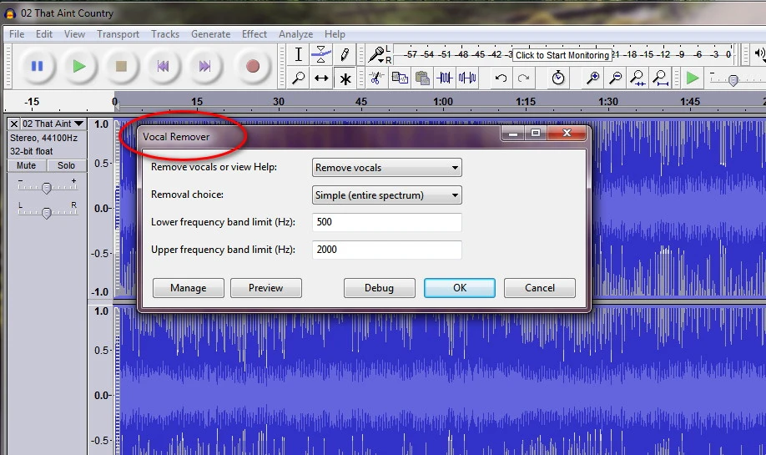Click the Zoom In magnifier icon
The height and width of the screenshot is (455, 766).
click(x=593, y=78)
